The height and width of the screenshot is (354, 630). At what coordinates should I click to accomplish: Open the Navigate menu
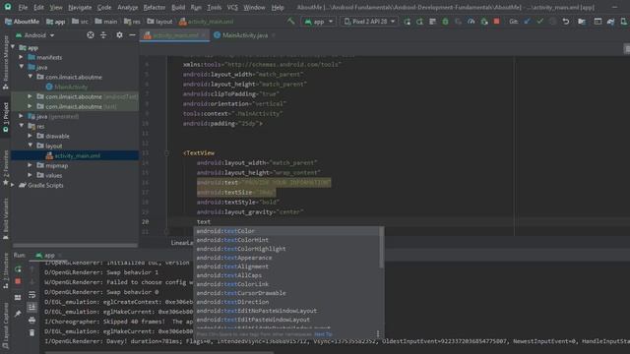80,7
